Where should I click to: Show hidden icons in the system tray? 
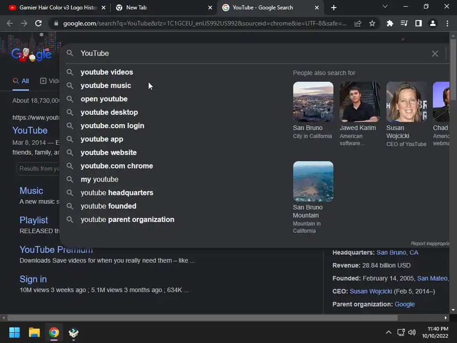(x=389, y=332)
